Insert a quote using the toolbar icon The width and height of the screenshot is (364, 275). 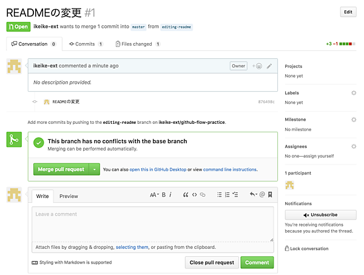pos(186,195)
